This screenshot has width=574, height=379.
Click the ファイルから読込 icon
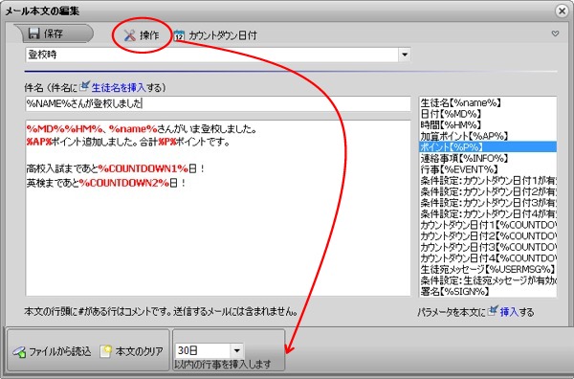pyautogui.click(x=19, y=351)
